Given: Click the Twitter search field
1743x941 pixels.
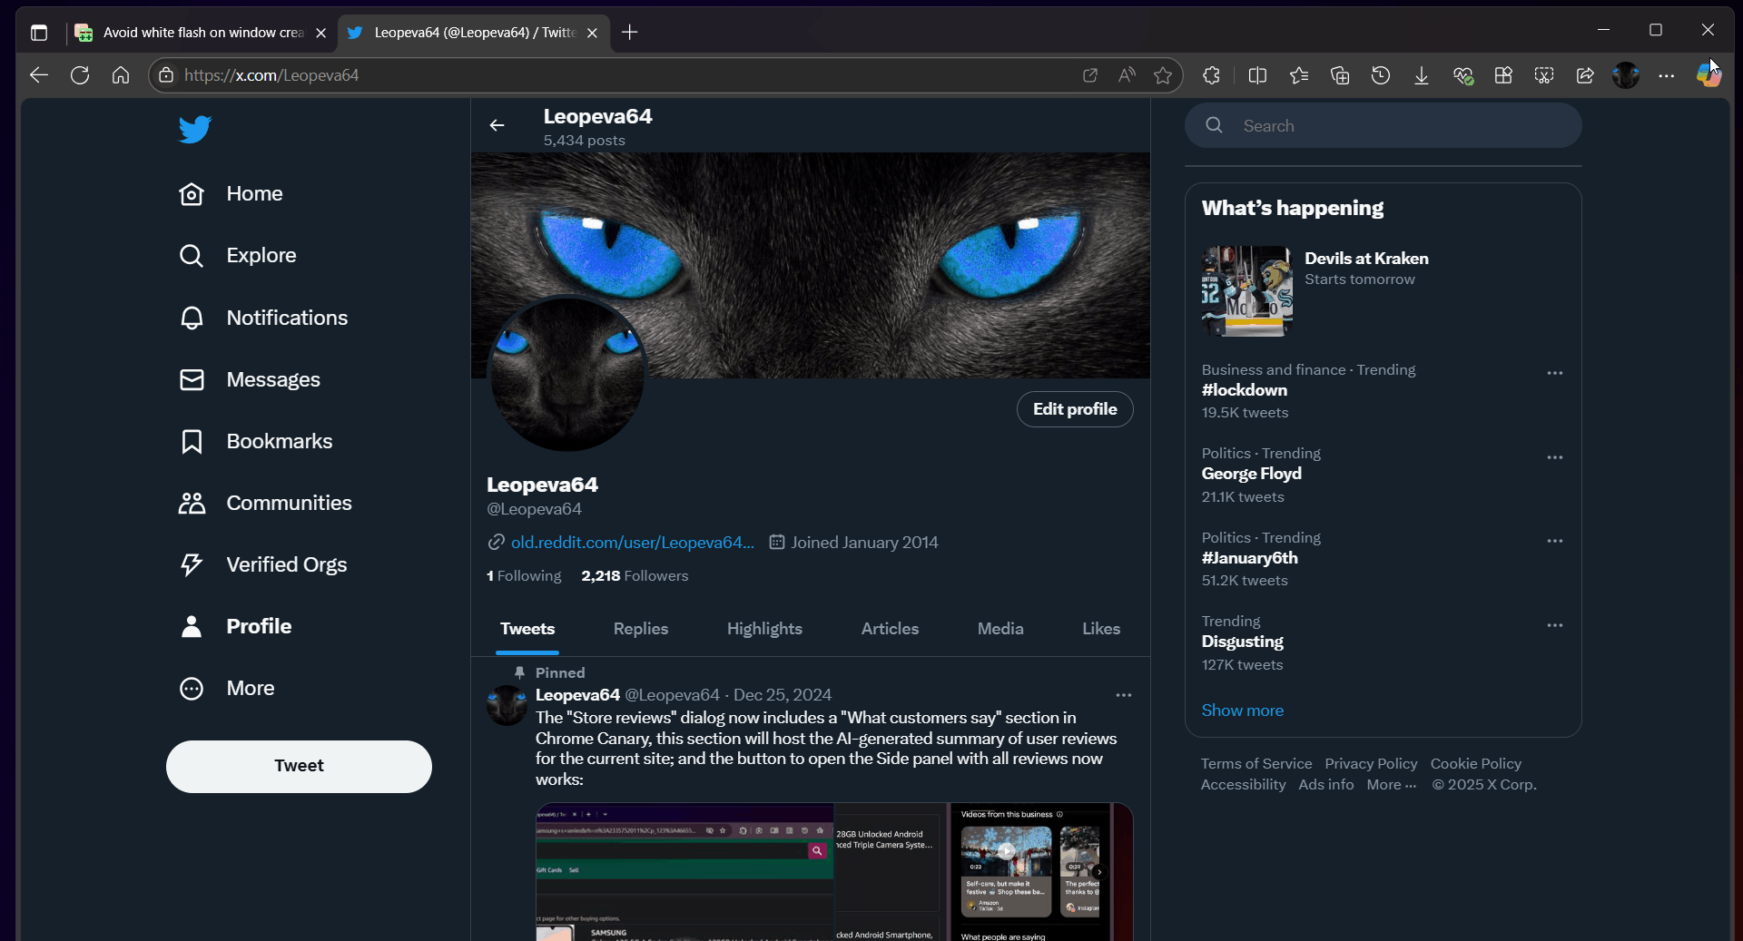Looking at the screenshot, I should (1398, 126).
